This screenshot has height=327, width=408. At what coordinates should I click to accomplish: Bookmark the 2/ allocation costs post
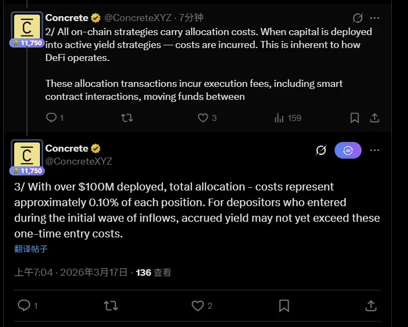[355, 118]
